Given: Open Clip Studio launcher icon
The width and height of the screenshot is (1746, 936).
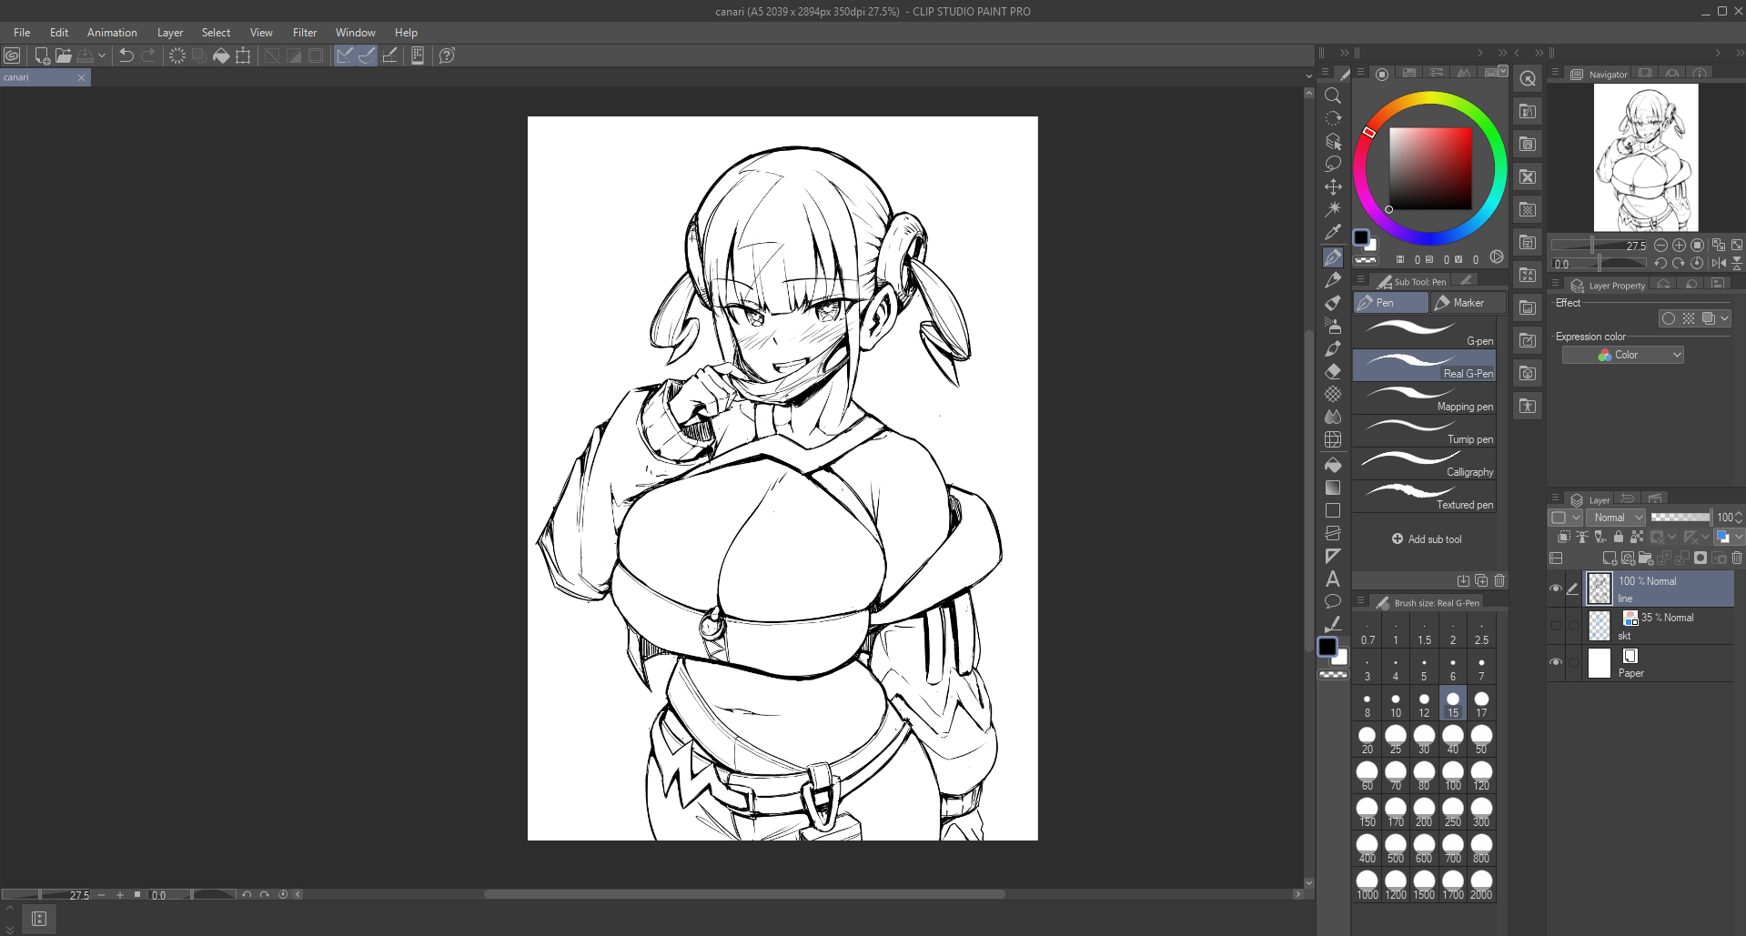Looking at the screenshot, I should [x=12, y=55].
